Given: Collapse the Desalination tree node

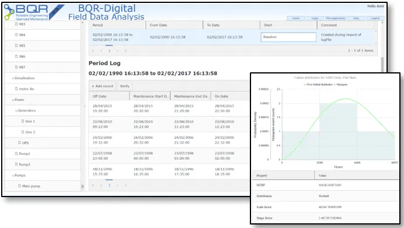Looking at the screenshot, I should coord(13,78).
